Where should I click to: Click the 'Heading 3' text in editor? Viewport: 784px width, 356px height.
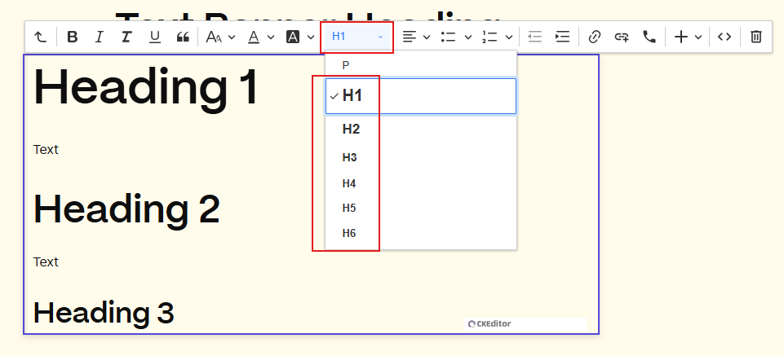point(104,313)
